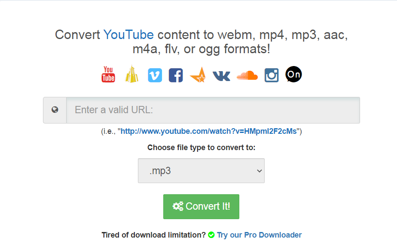Viewport: 397px width, 250px height.
Task: Open the example youtube.com watch link
Action: tap(209, 131)
